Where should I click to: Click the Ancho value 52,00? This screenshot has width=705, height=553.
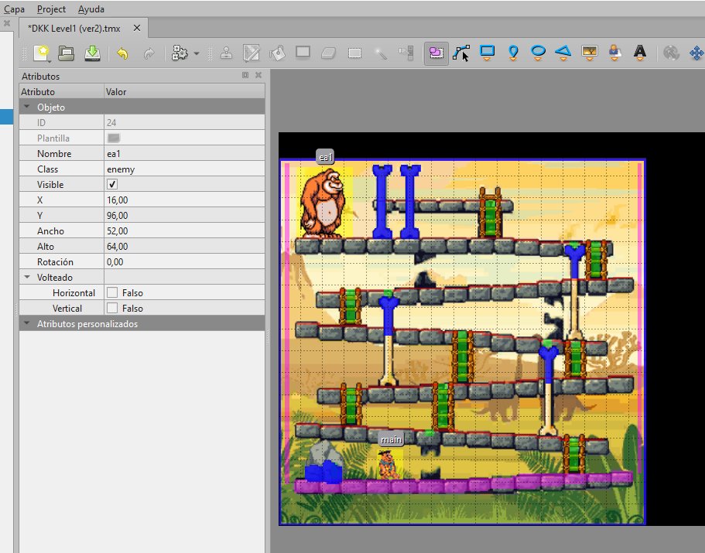[x=184, y=231]
